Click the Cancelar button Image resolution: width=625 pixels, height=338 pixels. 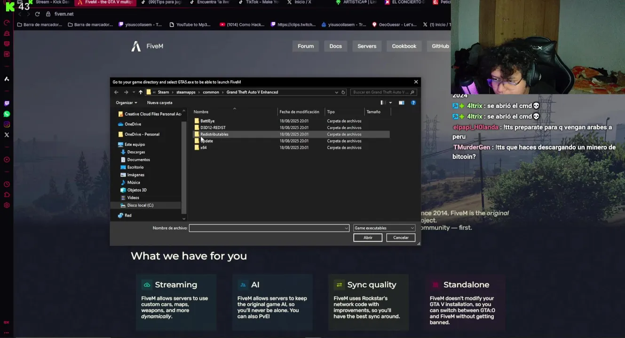click(401, 238)
